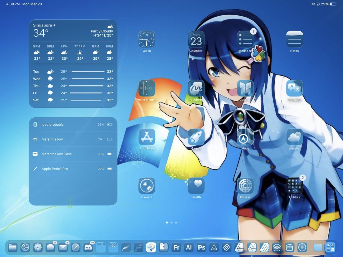This screenshot has height=257, width=343.
Task: Tap the 29% battery indicator in status bar
Action: pyautogui.click(x=329, y=4)
